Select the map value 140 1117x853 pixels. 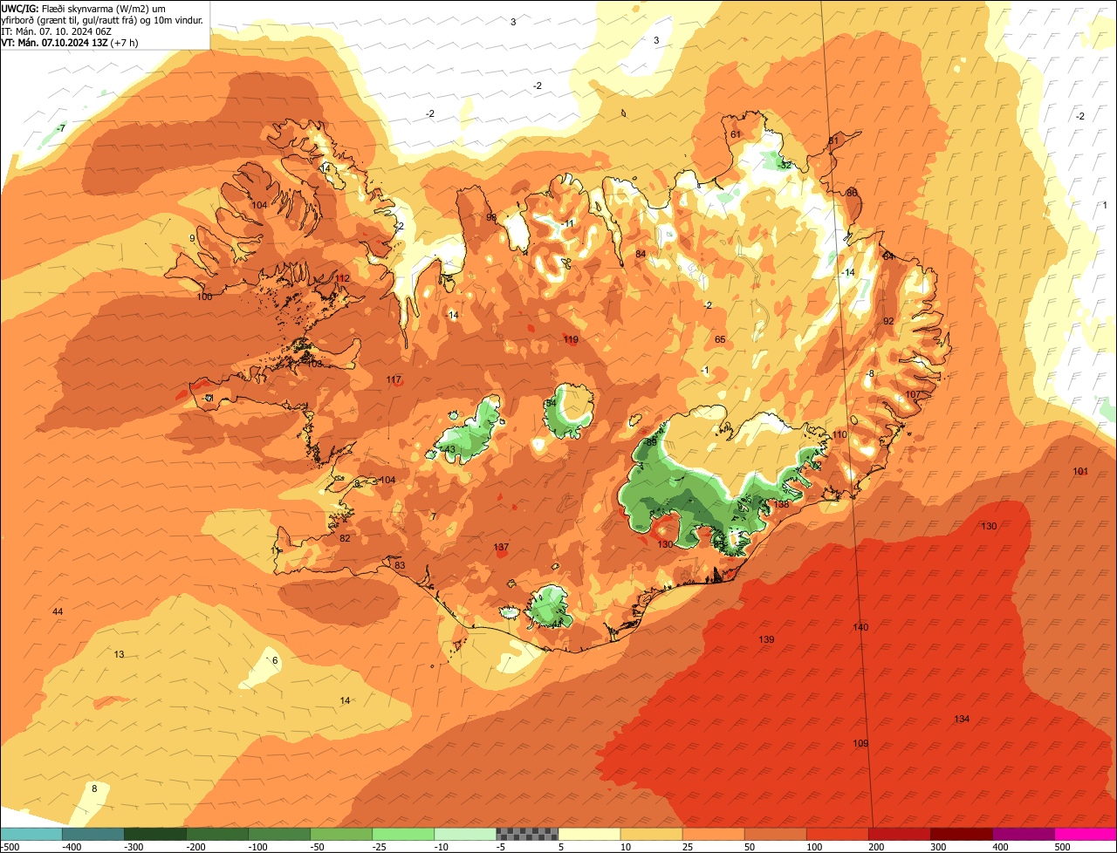pos(860,627)
